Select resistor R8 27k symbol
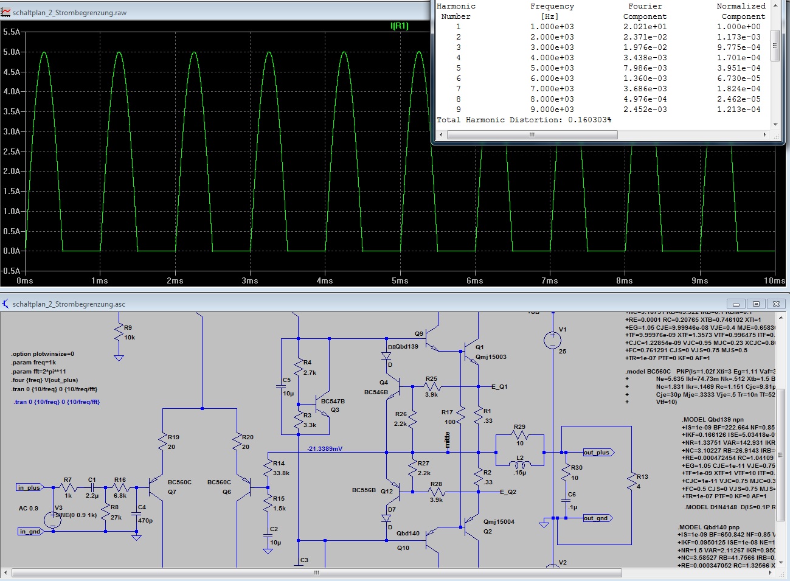 click(106, 511)
